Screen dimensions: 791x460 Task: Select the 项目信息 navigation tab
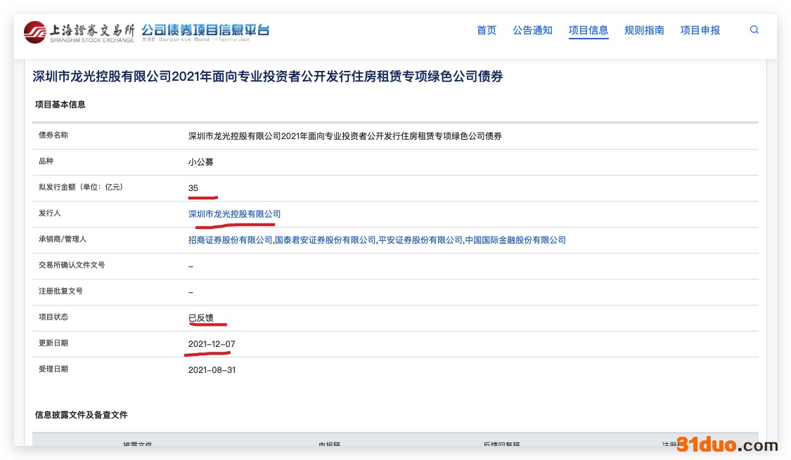(x=589, y=30)
